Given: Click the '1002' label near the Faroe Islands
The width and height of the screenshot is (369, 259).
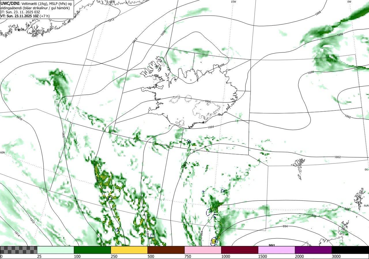Looking at the screenshot, I should (338, 157).
